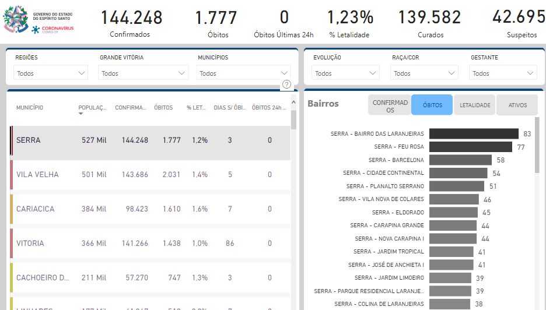Click the 139.582 Curados card
The width and height of the screenshot is (546, 310).
430,24
